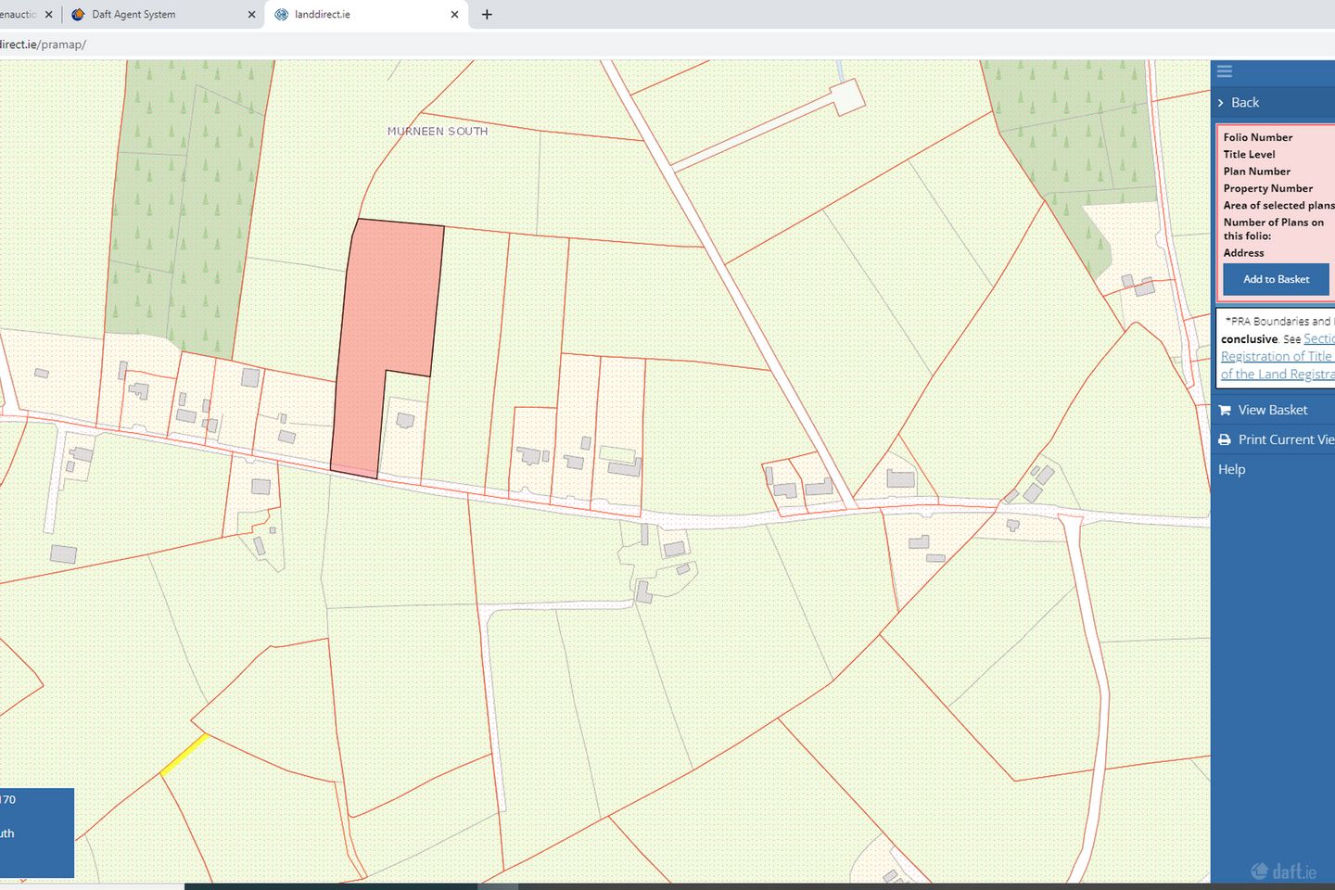
Task: Click the browser address bar showing pramap URL
Action: click(x=44, y=44)
